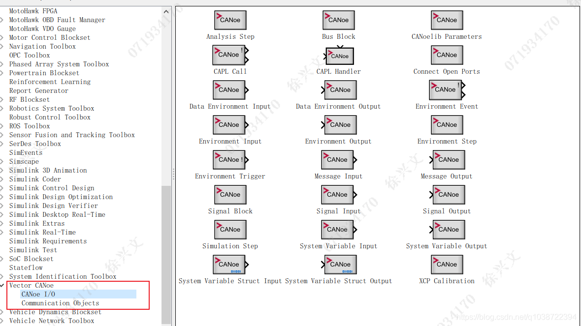Select the MotoHawk VDO Gauge library
This screenshot has width=581, height=326.
click(42, 29)
